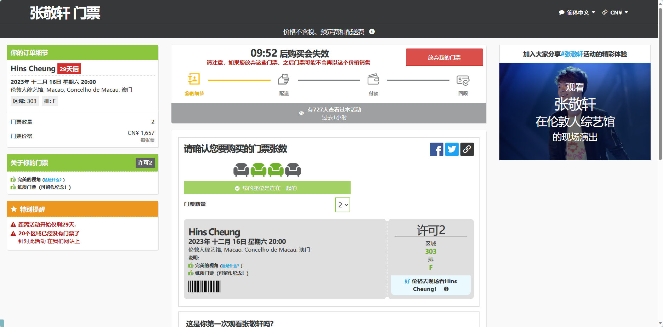Click sidebar event date 2023年 十二月 16日 星期六 20:00
Screen dimensions: 663x327
[53, 82]
